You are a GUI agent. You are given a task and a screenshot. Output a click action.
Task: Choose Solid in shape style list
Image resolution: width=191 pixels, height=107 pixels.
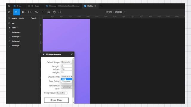click(x=66, y=79)
